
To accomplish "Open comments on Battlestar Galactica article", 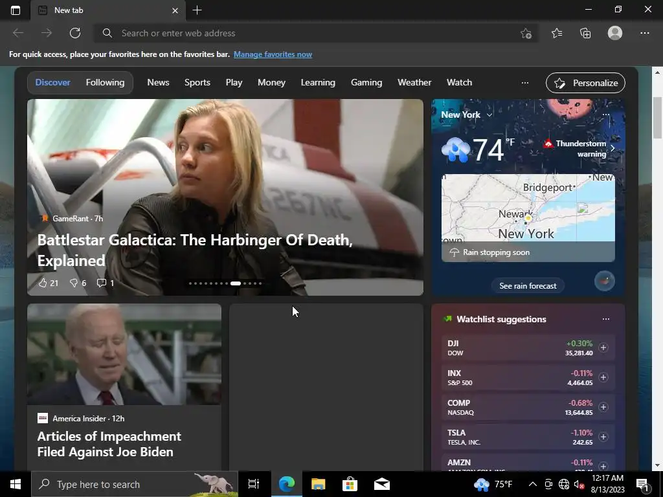I will [106, 283].
